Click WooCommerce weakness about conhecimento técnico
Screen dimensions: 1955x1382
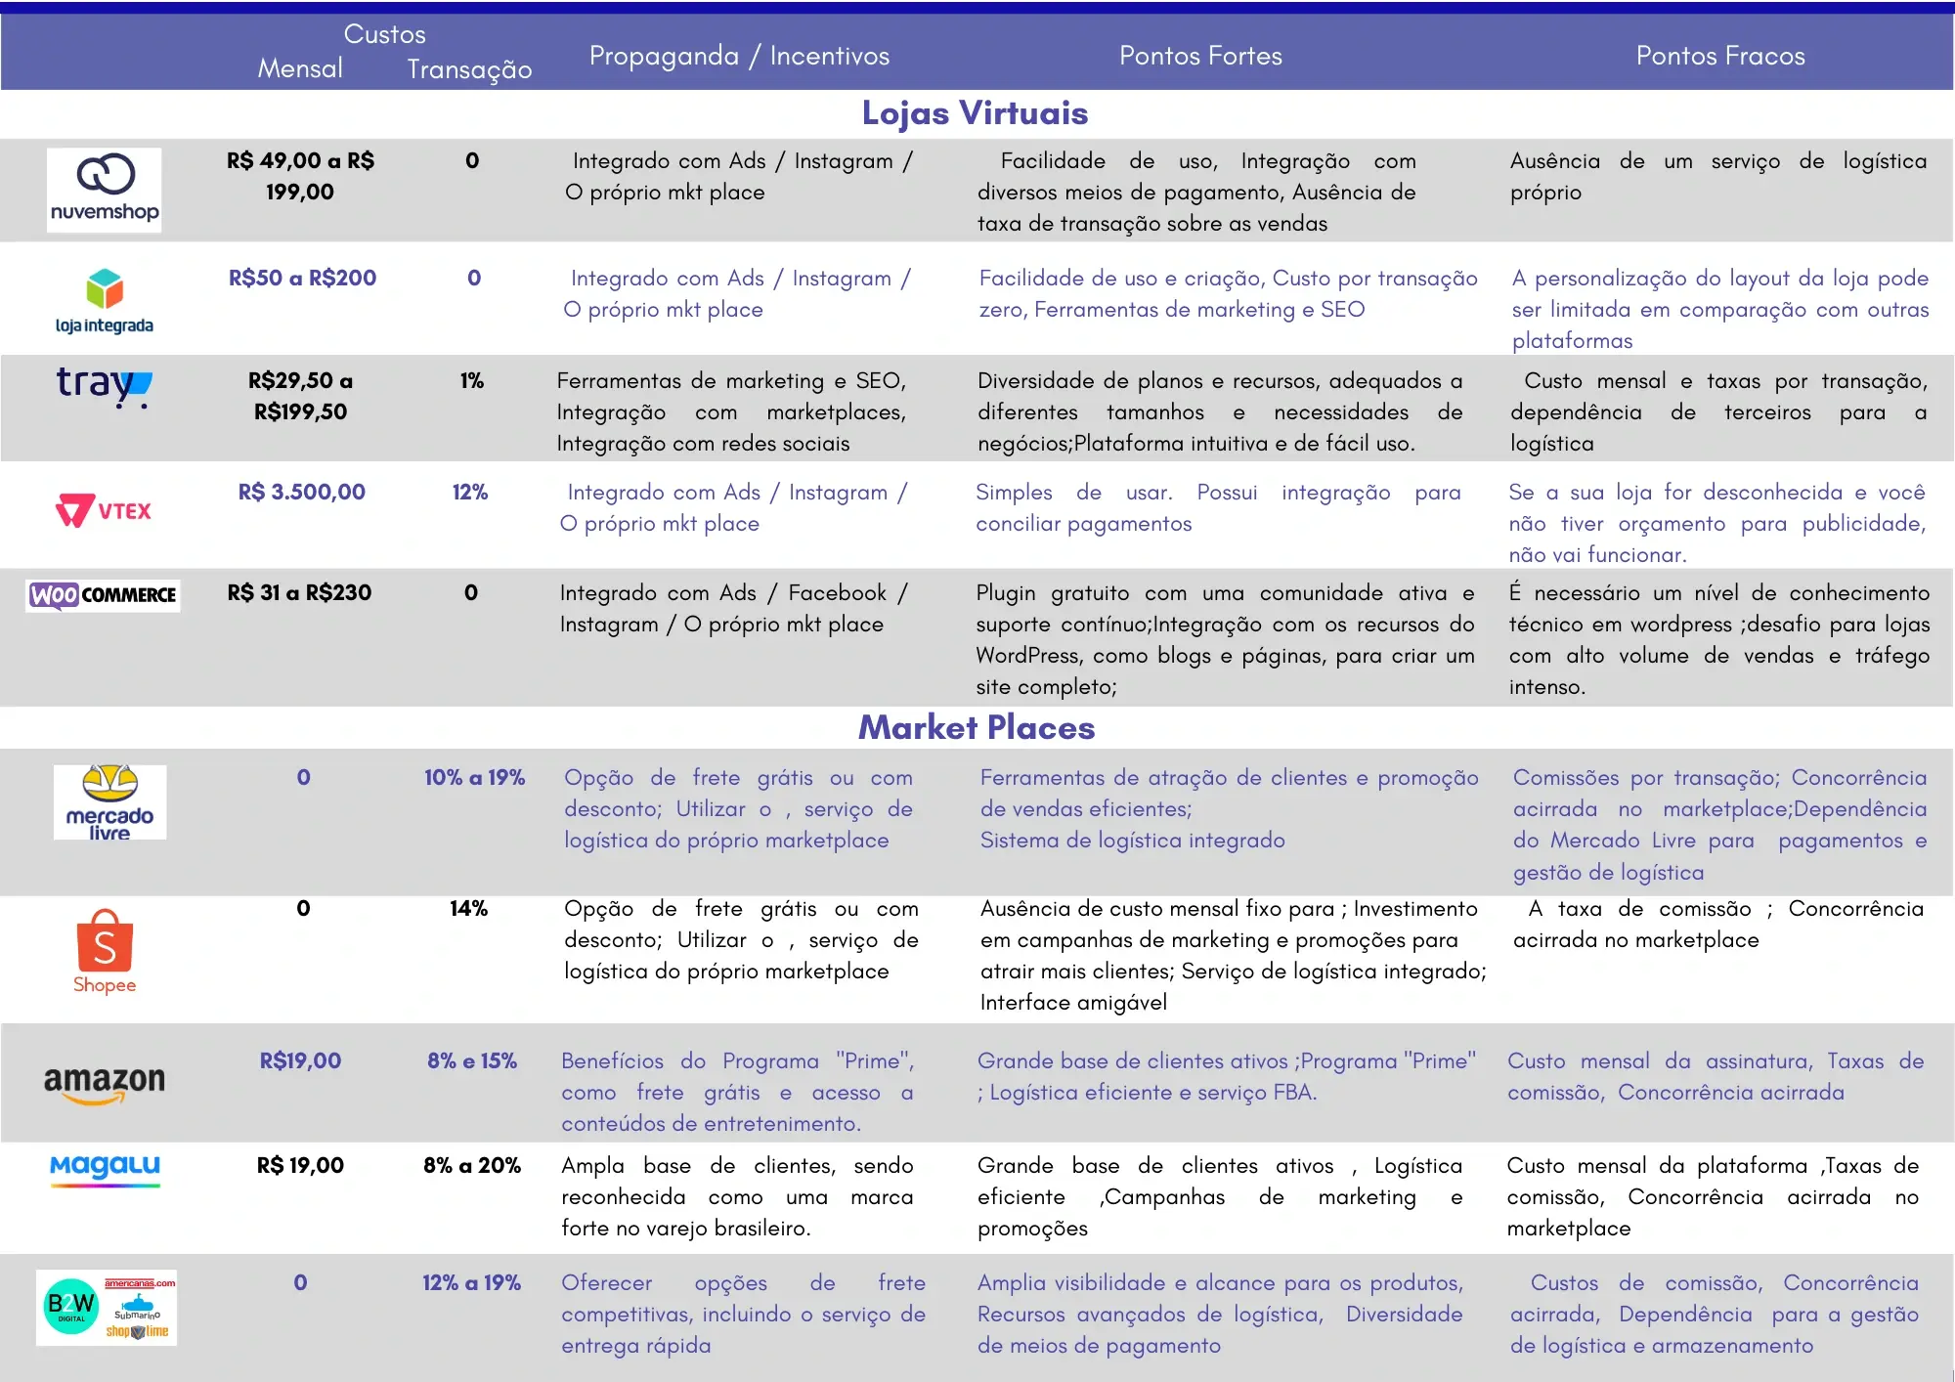[1718, 639]
